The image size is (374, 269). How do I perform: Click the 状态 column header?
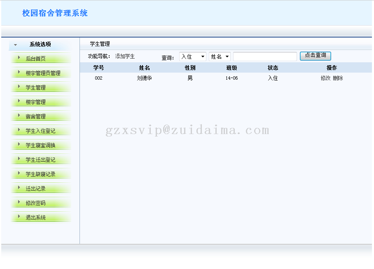point(273,68)
